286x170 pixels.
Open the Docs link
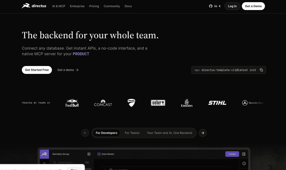pos(128,6)
